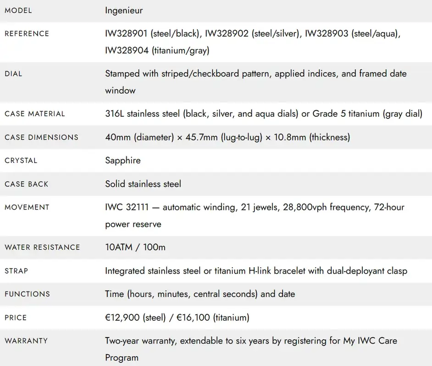Click the DIAL row label
Viewport: 432px width, 366px height.
click(x=13, y=74)
